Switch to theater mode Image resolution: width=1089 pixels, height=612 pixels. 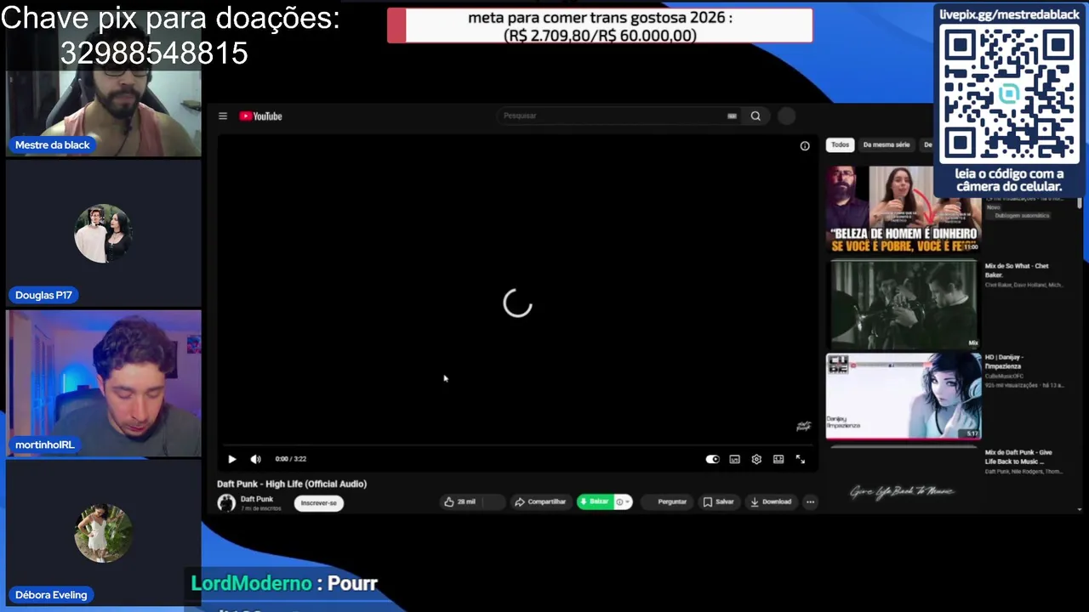click(x=778, y=459)
